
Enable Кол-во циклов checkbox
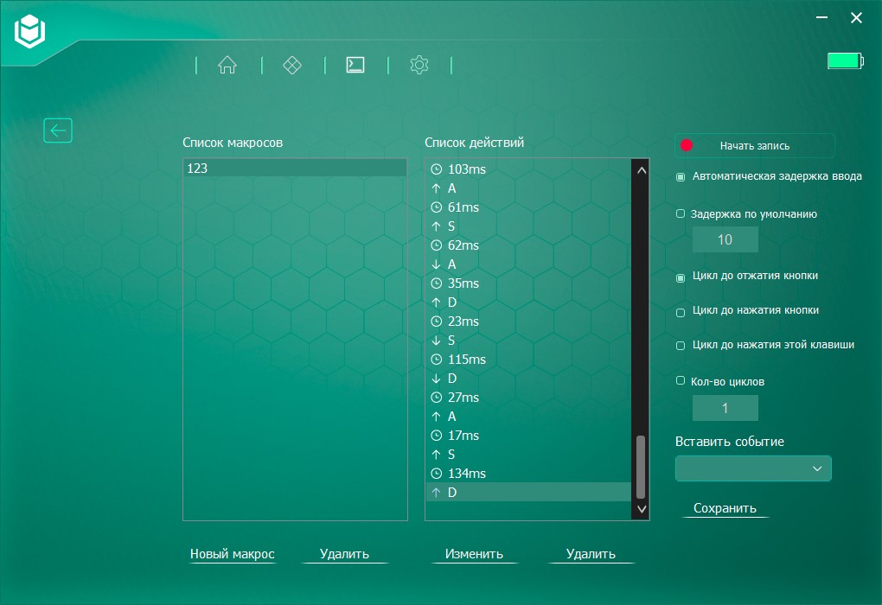coord(680,380)
